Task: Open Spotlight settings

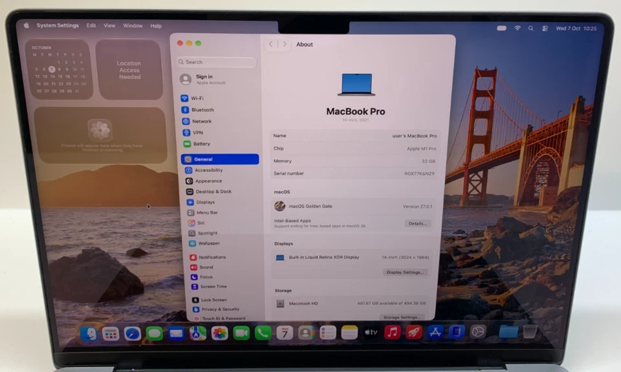Action: 203,233
